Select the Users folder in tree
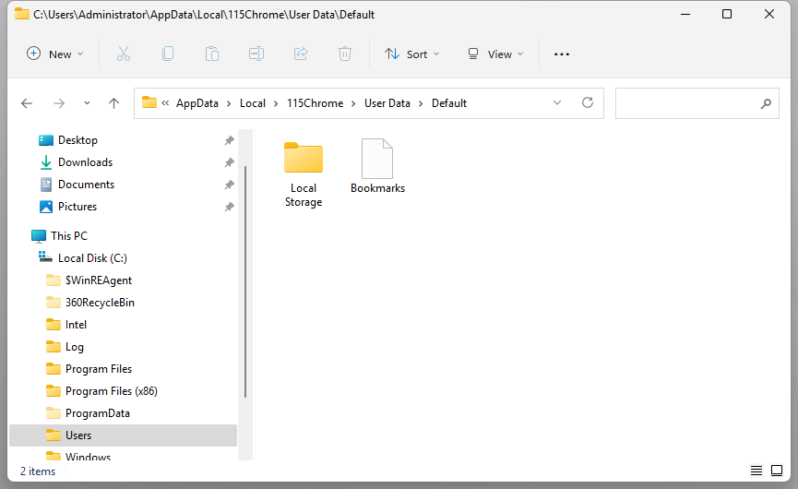Image resolution: width=798 pixels, height=489 pixels. click(x=124, y=435)
